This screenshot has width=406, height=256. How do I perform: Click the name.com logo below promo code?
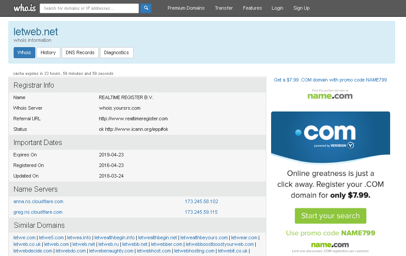330,245
